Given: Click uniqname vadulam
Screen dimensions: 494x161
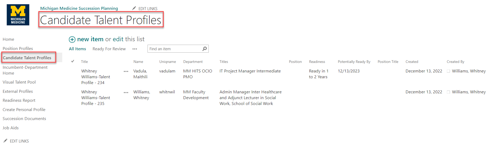Looking at the screenshot, I should (x=167, y=71).
